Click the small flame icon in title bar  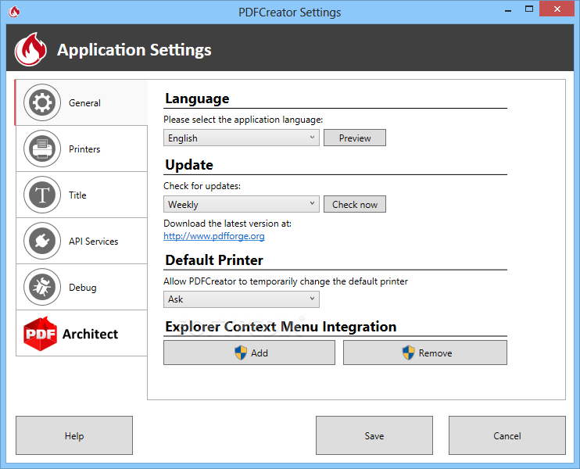[x=14, y=12]
